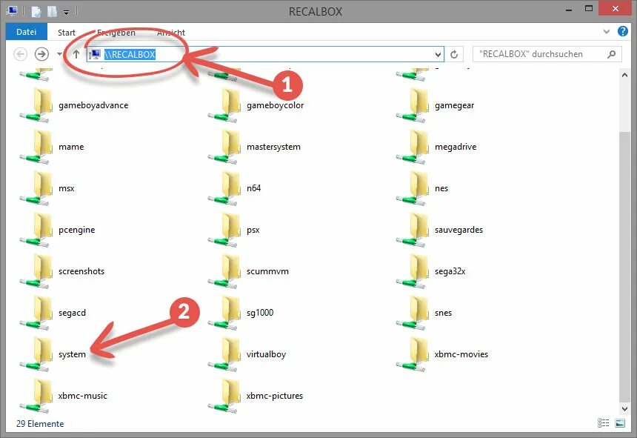Select the mastersystem folder icon
Screen dimensions: 637x438
pos(224,147)
